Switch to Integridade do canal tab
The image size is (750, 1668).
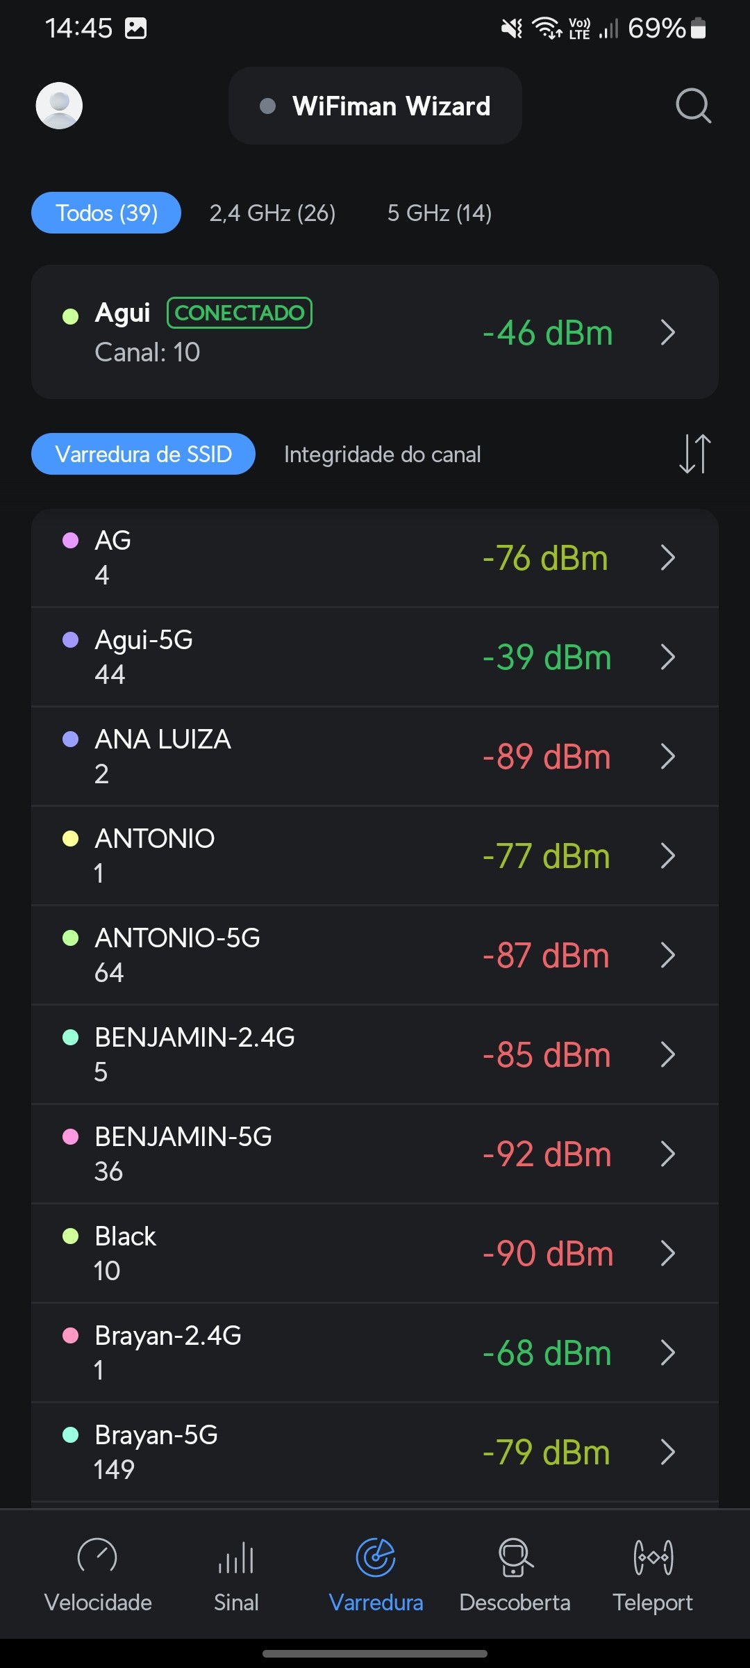pyautogui.click(x=382, y=455)
